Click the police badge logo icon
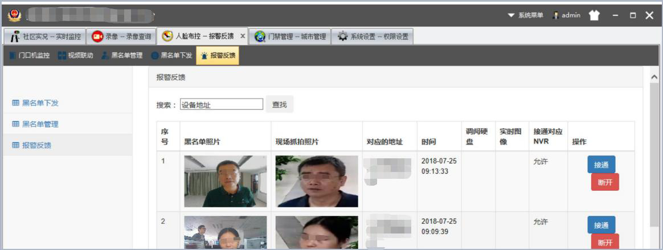Image resolution: width=663 pixels, height=250 pixels. pyautogui.click(x=14, y=15)
